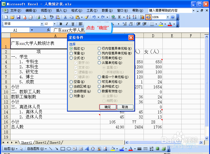
Task: Expand the font name dropdown 宋体
Action: point(42,24)
